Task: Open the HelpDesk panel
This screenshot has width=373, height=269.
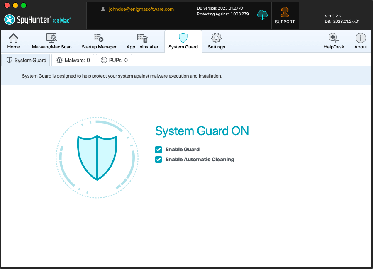Action: [334, 41]
